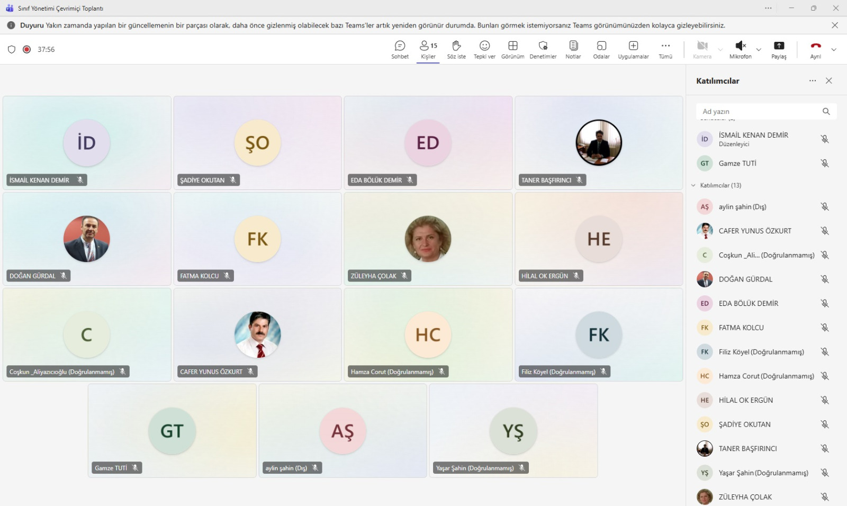Turn on the Kamera
The image size is (847, 506).
(x=702, y=49)
